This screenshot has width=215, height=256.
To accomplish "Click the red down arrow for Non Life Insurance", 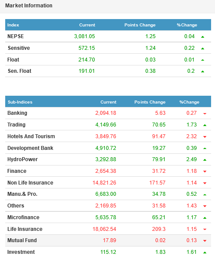I will point(205,183).
